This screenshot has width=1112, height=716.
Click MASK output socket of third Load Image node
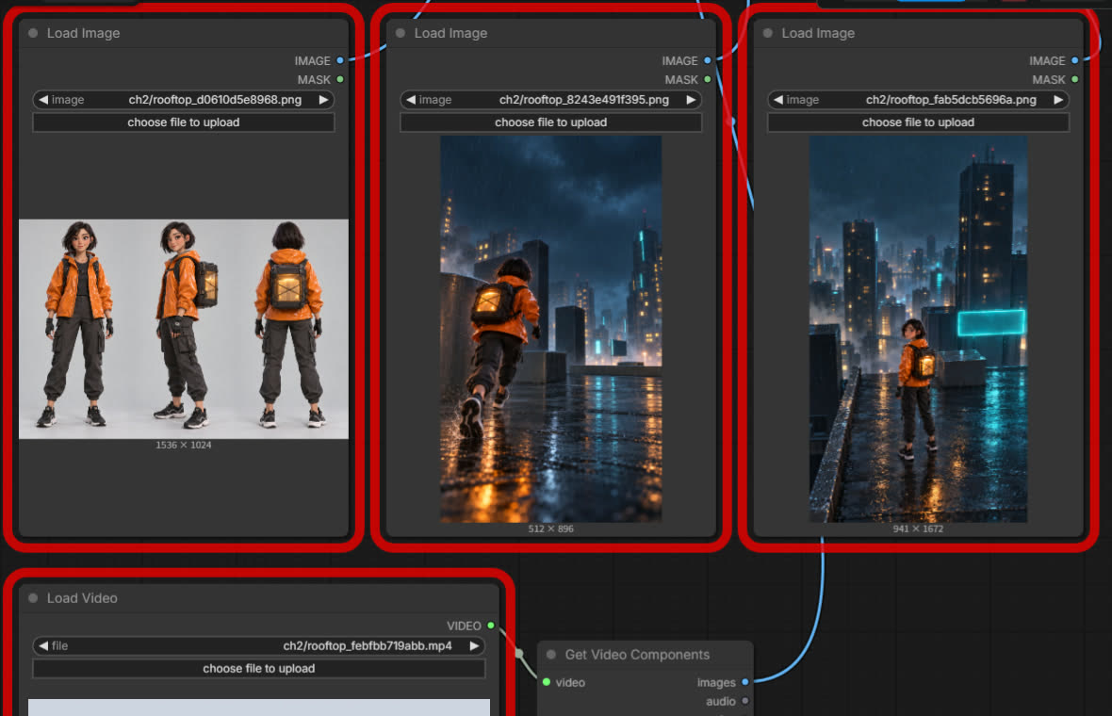(1075, 79)
